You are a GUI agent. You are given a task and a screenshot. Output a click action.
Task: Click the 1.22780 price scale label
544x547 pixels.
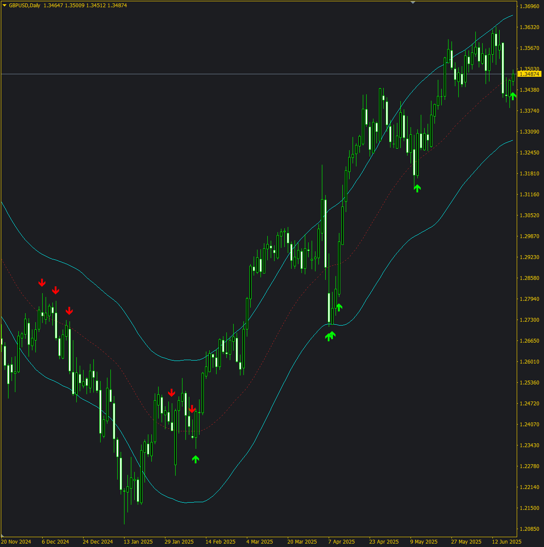point(530,466)
